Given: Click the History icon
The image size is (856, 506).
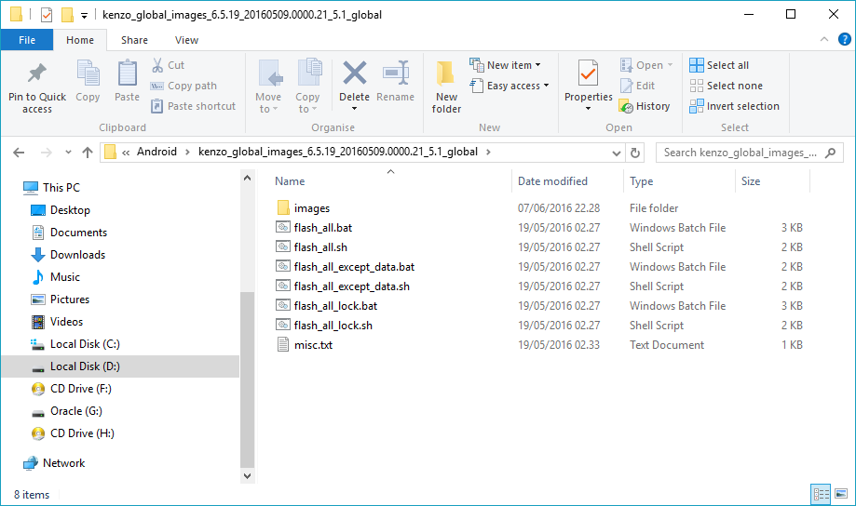Looking at the screenshot, I should click(626, 106).
